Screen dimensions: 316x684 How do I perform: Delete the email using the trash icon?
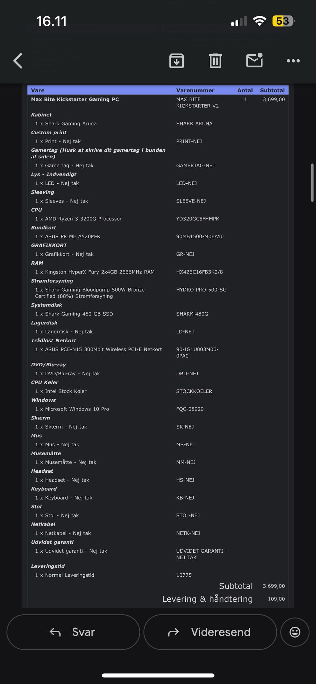tap(215, 61)
